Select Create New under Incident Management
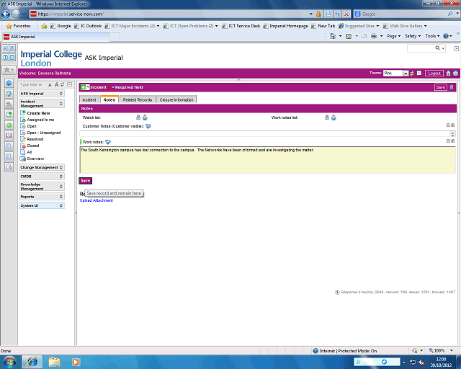The height and width of the screenshot is (369, 461). point(38,113)
